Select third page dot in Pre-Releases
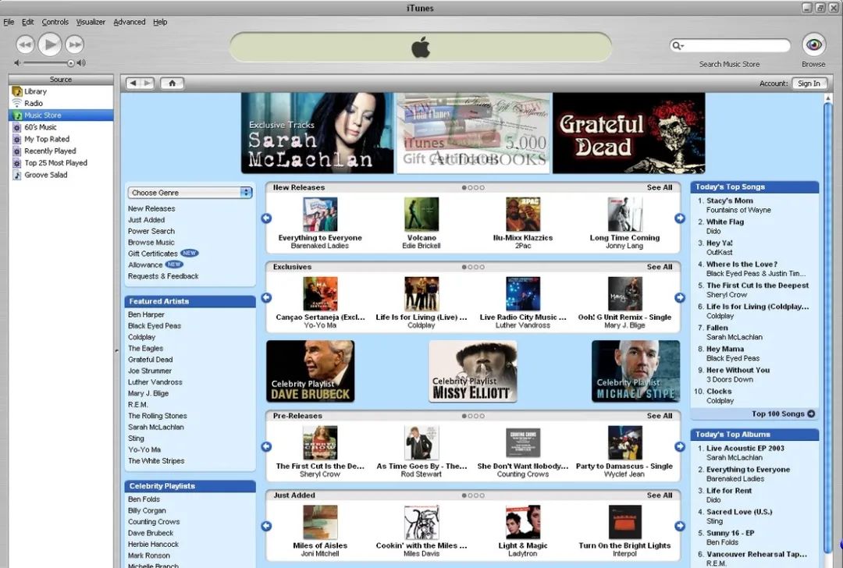Viewport: 843px width, 568px height. [x=476, y=416]
